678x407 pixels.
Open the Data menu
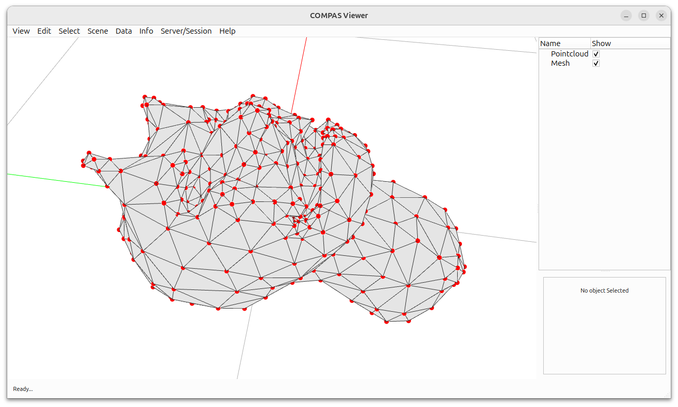tap(123, 31)
